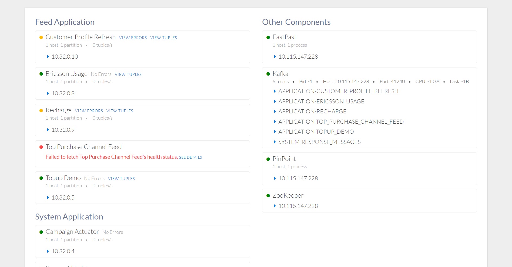Image resolution: width=512 pixels, height=267 pixels.
Task: Click the yellow status dot for Customer Profile Refresh
Action: click(x=41, y=38)
